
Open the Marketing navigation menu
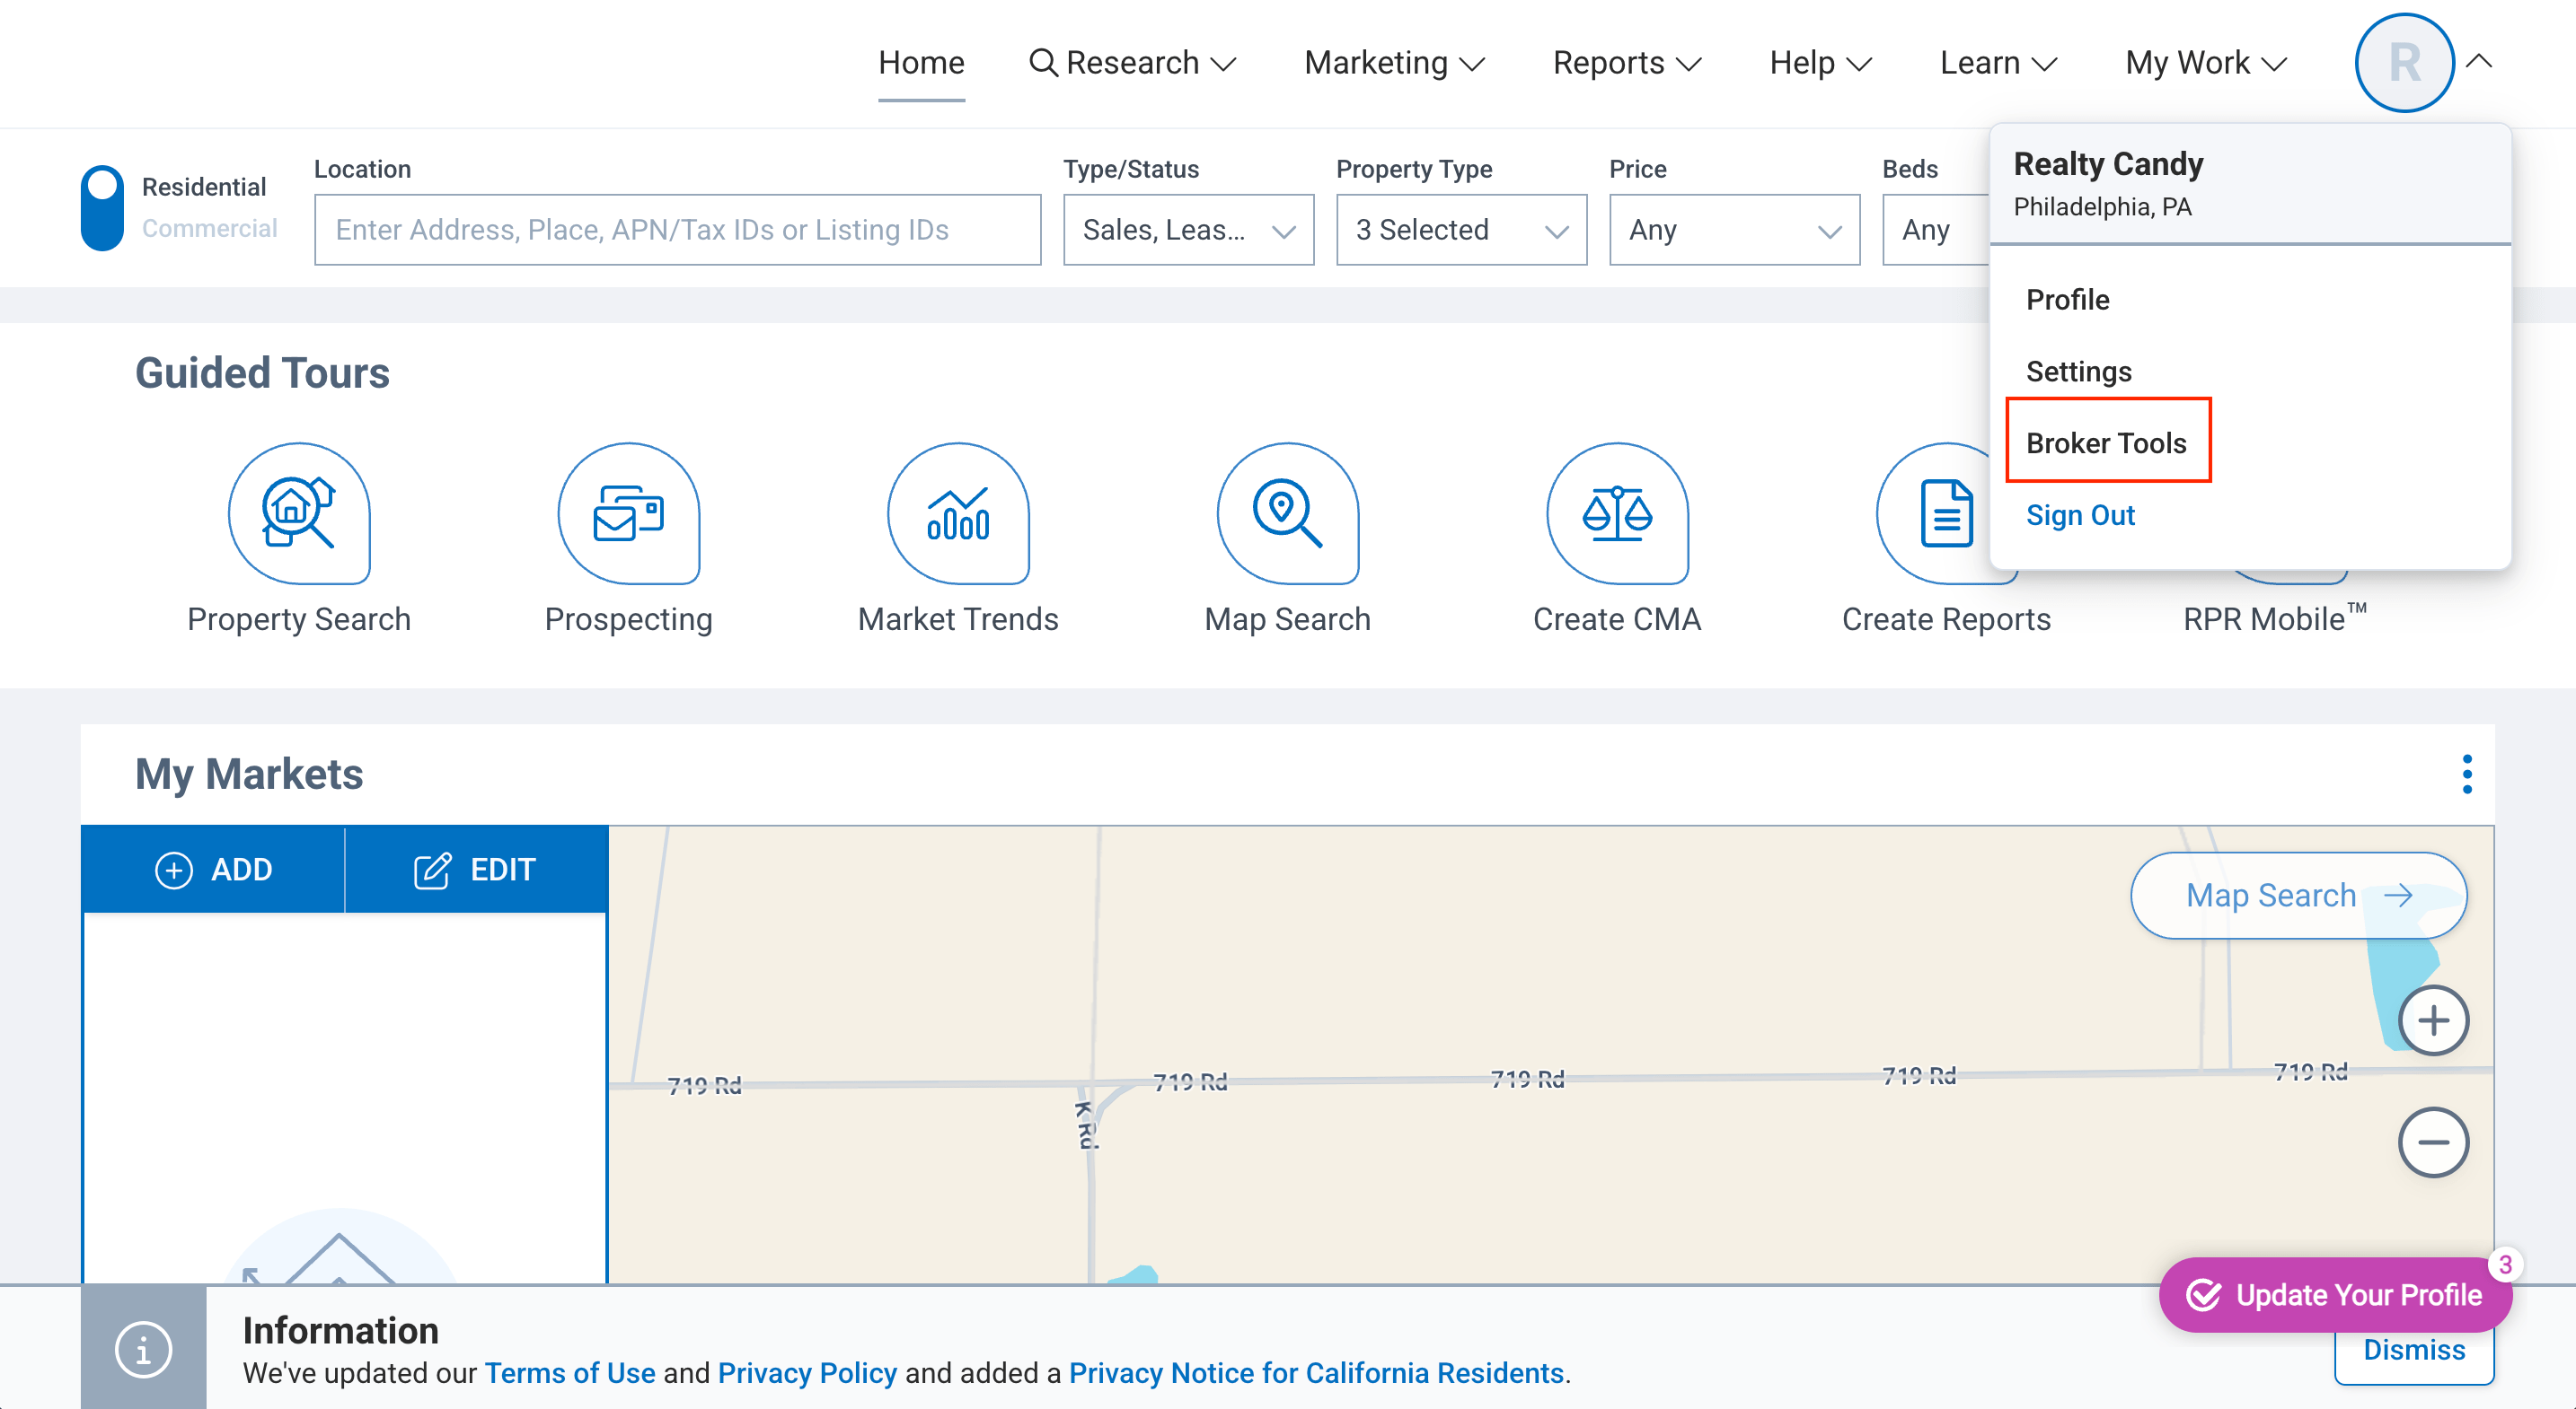pos(1393,63)
